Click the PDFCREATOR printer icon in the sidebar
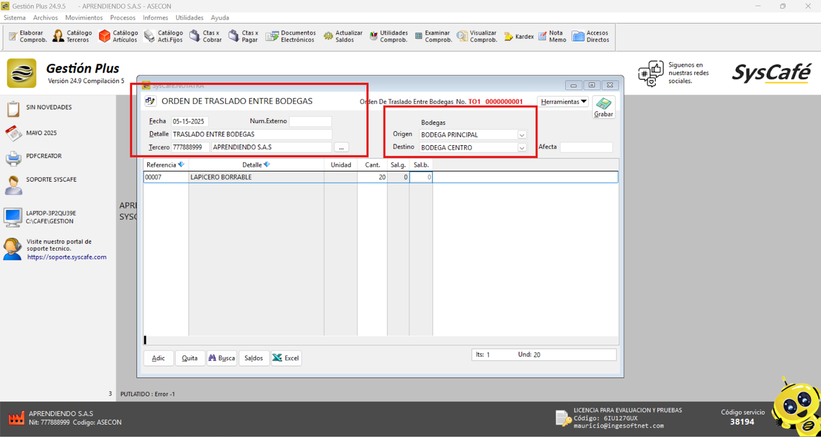821x437 pixels. pyautogui.click(x=13, y=157)
